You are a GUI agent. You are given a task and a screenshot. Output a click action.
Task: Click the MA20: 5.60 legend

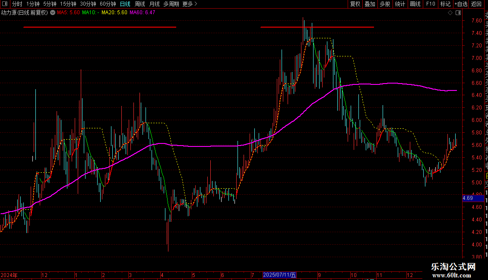tap(114, 12)
